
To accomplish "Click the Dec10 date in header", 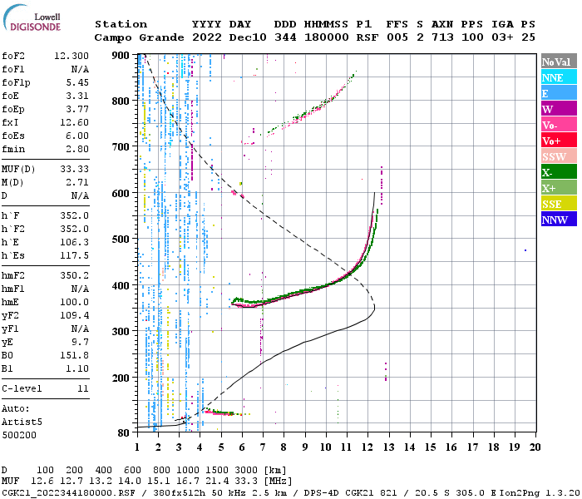I will click(x=248, y=37).
